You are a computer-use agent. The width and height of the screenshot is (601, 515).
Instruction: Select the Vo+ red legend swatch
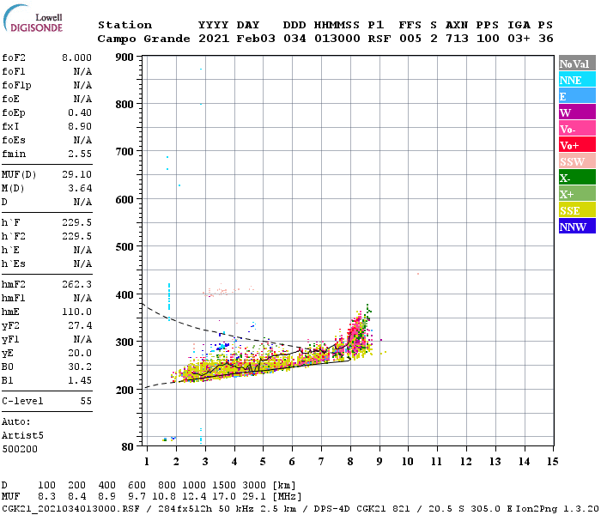(x=577, y=145)
